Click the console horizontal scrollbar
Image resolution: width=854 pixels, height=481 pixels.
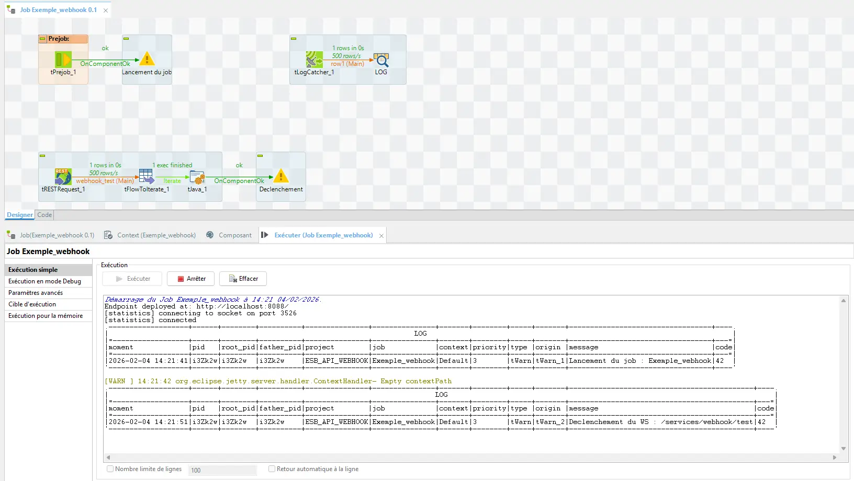coord(471,457)
